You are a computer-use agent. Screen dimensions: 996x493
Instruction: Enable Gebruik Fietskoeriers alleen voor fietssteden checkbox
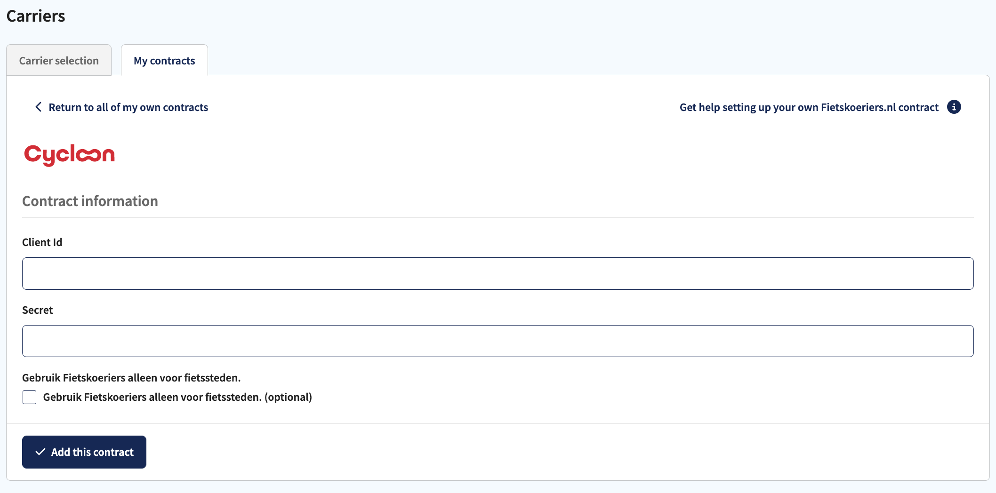coord(29,397)
